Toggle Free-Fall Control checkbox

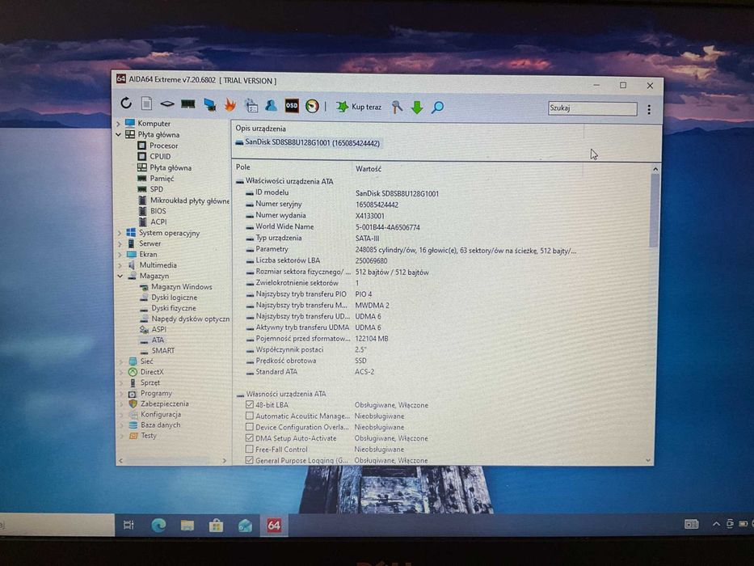point(250,449)
